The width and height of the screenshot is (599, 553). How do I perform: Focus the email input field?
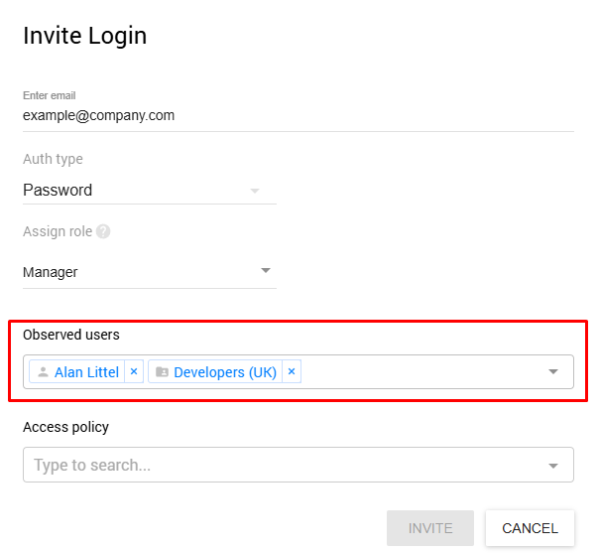298,115
